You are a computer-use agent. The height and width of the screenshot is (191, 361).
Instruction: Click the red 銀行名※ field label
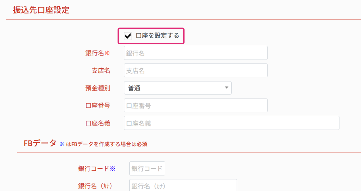tap(97, 53)
